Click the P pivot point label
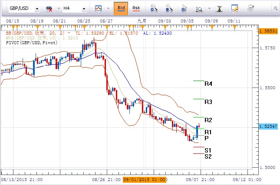The width and height of the screenshot is (280, 185). (x=207, y=138)
